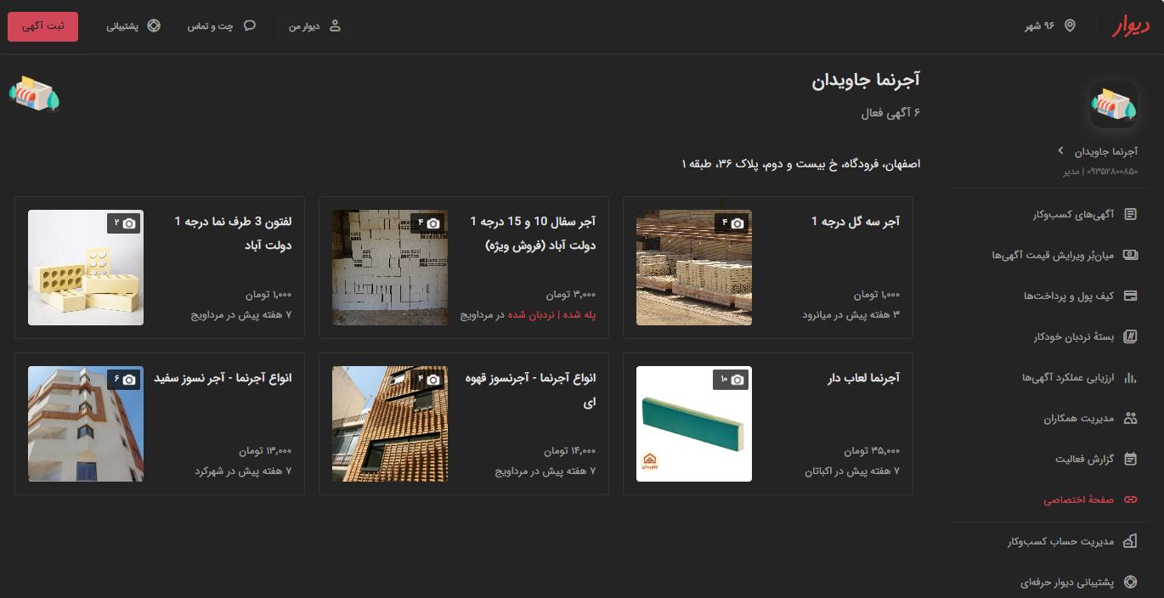Click the Divar logo
The height and width of the screenshot is (598, 1164).
click(x=1131, y=26)
